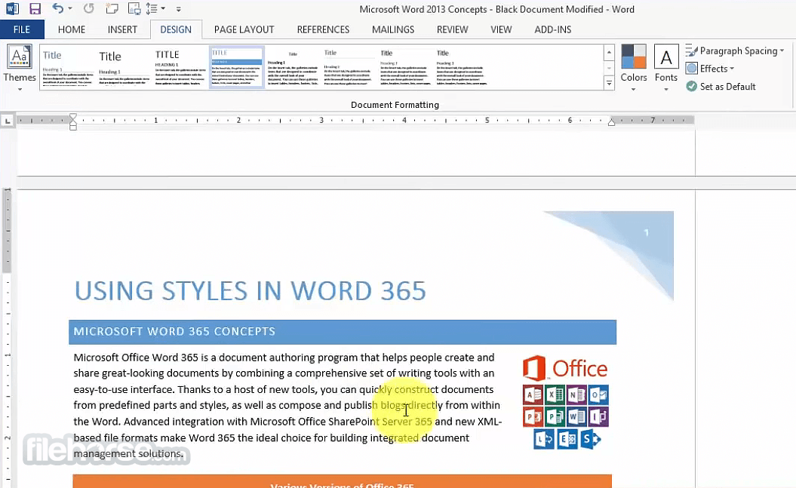Place the cursor in the "Microsoft Office Word 365 is" paragraph
Image resolution: width=796 pixels, height=488 pixels.
(x=287, y=405)
